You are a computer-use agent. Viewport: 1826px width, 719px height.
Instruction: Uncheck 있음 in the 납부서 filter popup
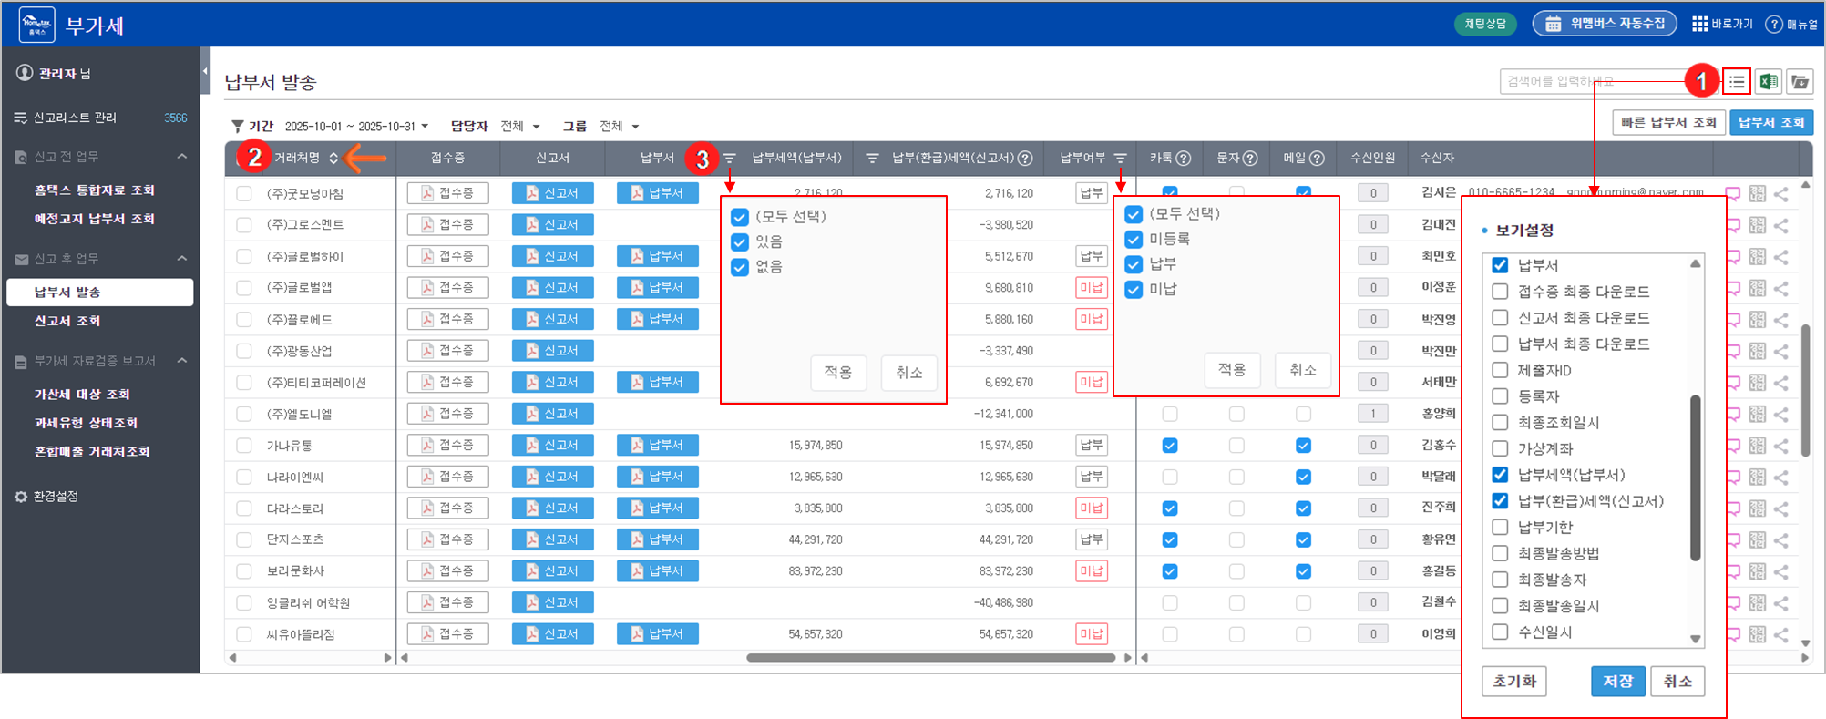point(740,242)
